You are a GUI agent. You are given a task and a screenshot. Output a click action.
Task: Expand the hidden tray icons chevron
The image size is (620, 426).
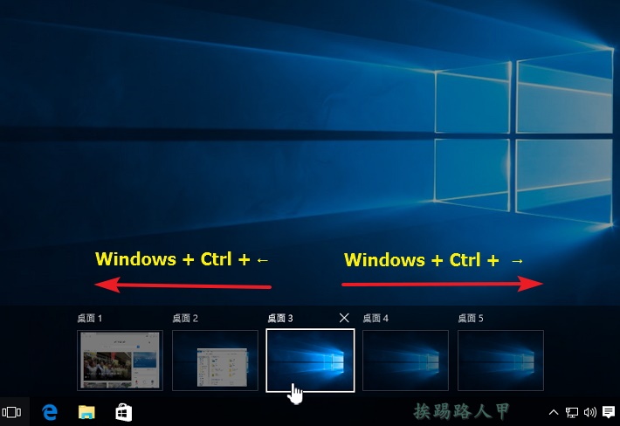tap(554, 412)
